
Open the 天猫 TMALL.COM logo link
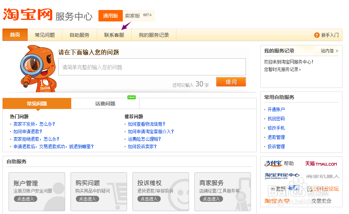321,164
